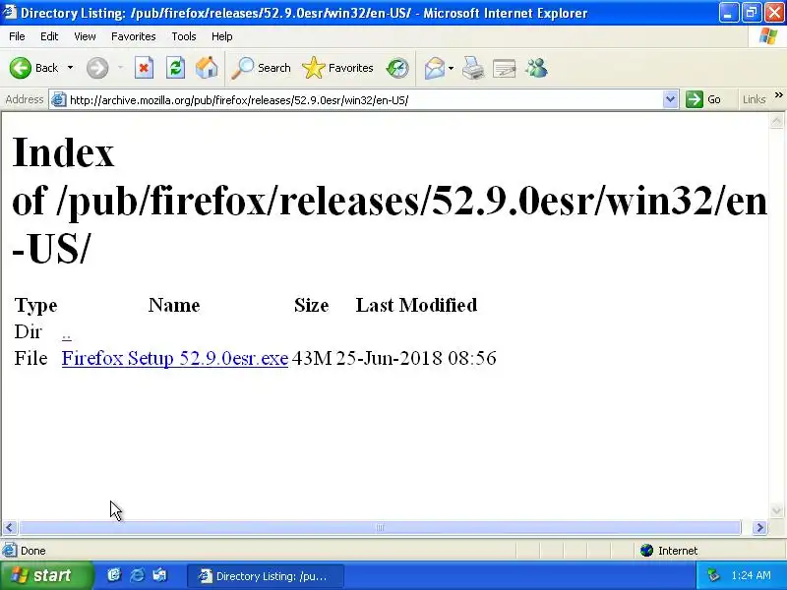Click the 'Size' column header
Image resolution: width=787 pixels, height=590 pixels.
pyautogui.click(x=311, y=305)
